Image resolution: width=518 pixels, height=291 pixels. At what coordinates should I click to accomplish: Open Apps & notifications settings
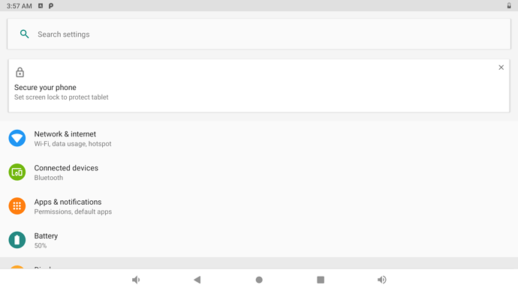click(x=259, y=206)
